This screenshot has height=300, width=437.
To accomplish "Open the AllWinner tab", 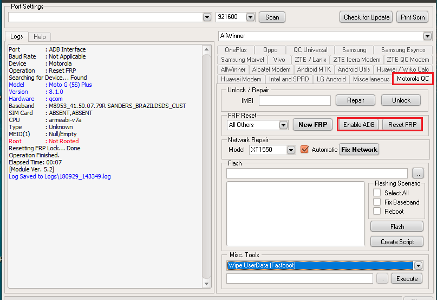I will coord(233,69).
